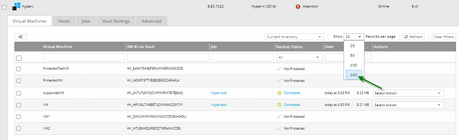Screen dimensions: 459x140
Task: Toggle the select-all checkbox in filter row
Action: [x=19, y=58]
